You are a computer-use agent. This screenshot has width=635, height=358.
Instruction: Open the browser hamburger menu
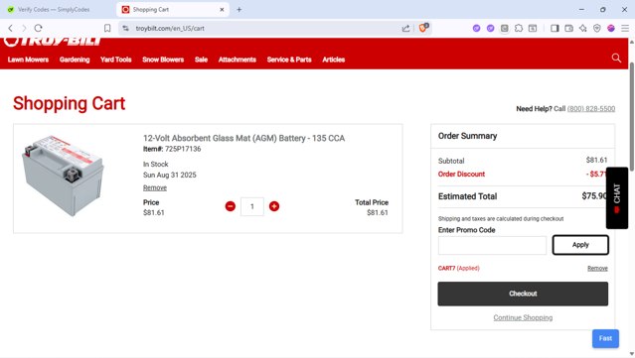625,28
